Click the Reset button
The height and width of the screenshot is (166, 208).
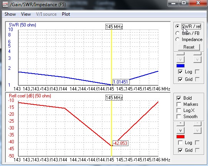(189, 47)
